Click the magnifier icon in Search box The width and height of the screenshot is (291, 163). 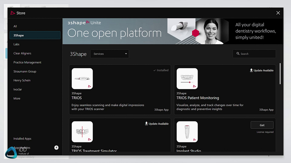point(238,53)
